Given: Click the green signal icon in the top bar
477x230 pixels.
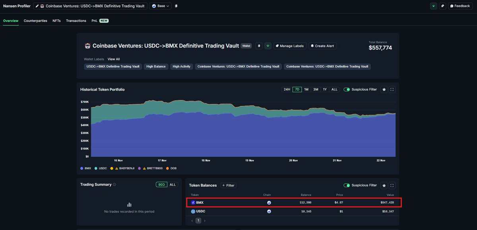Looking at the screenshot, I should coord(433,6).
